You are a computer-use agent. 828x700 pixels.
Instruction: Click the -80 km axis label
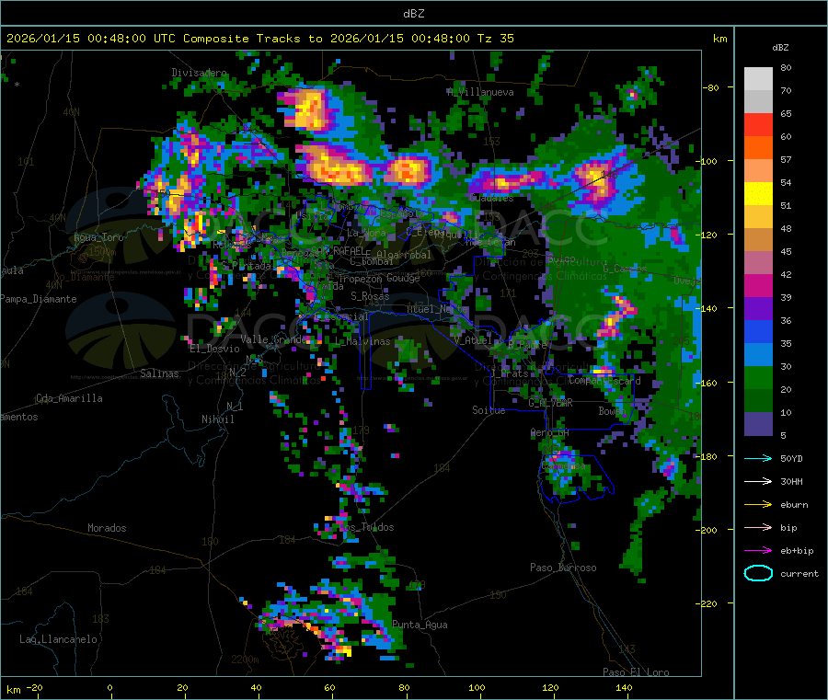click(710, 87)
